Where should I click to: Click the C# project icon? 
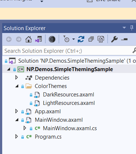coord(21,69)
